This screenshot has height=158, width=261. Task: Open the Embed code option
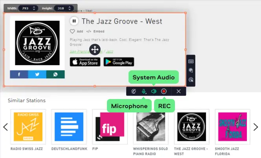point(96,31)
